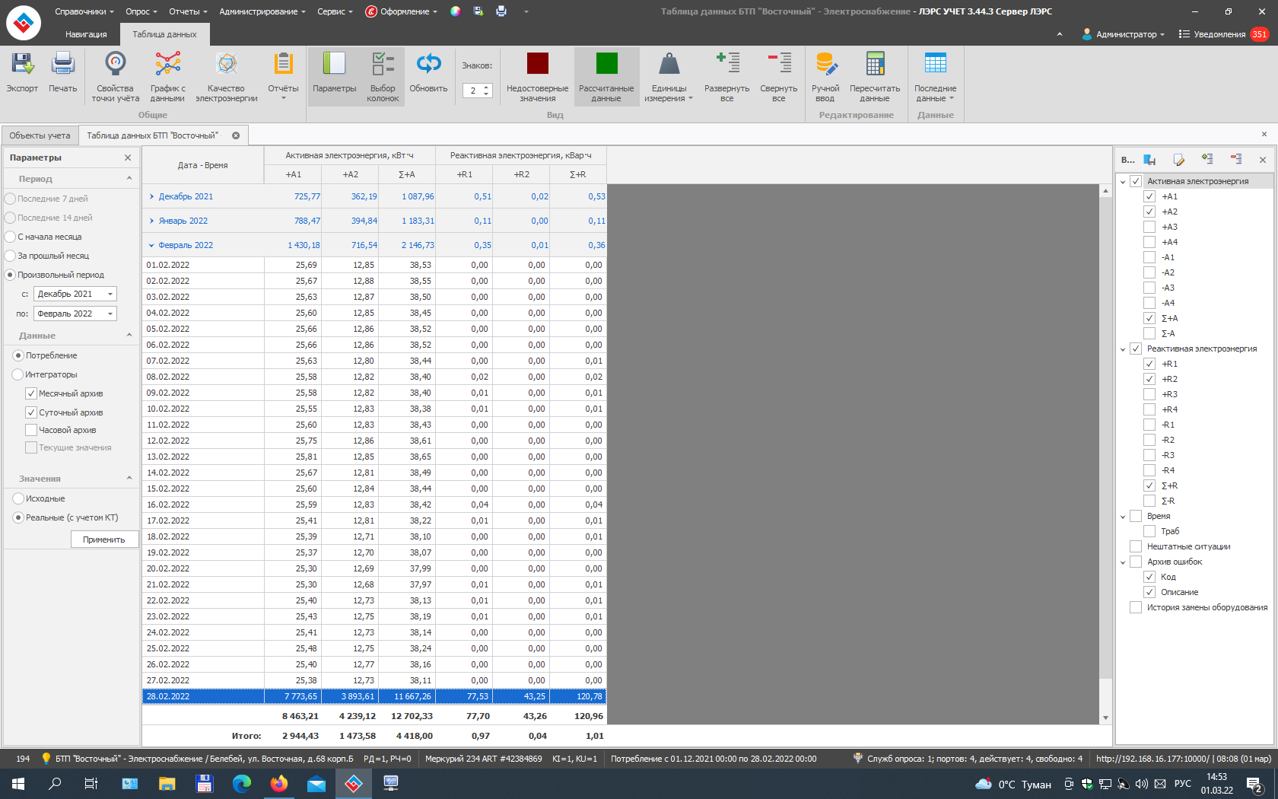
Task: Click the Экспорт export icon
Action: [22, 64]
